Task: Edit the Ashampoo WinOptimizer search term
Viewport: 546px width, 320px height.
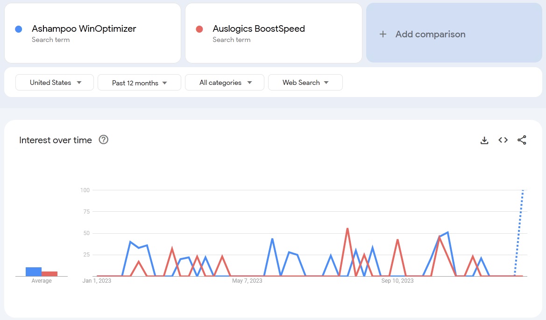Action: 92,34
